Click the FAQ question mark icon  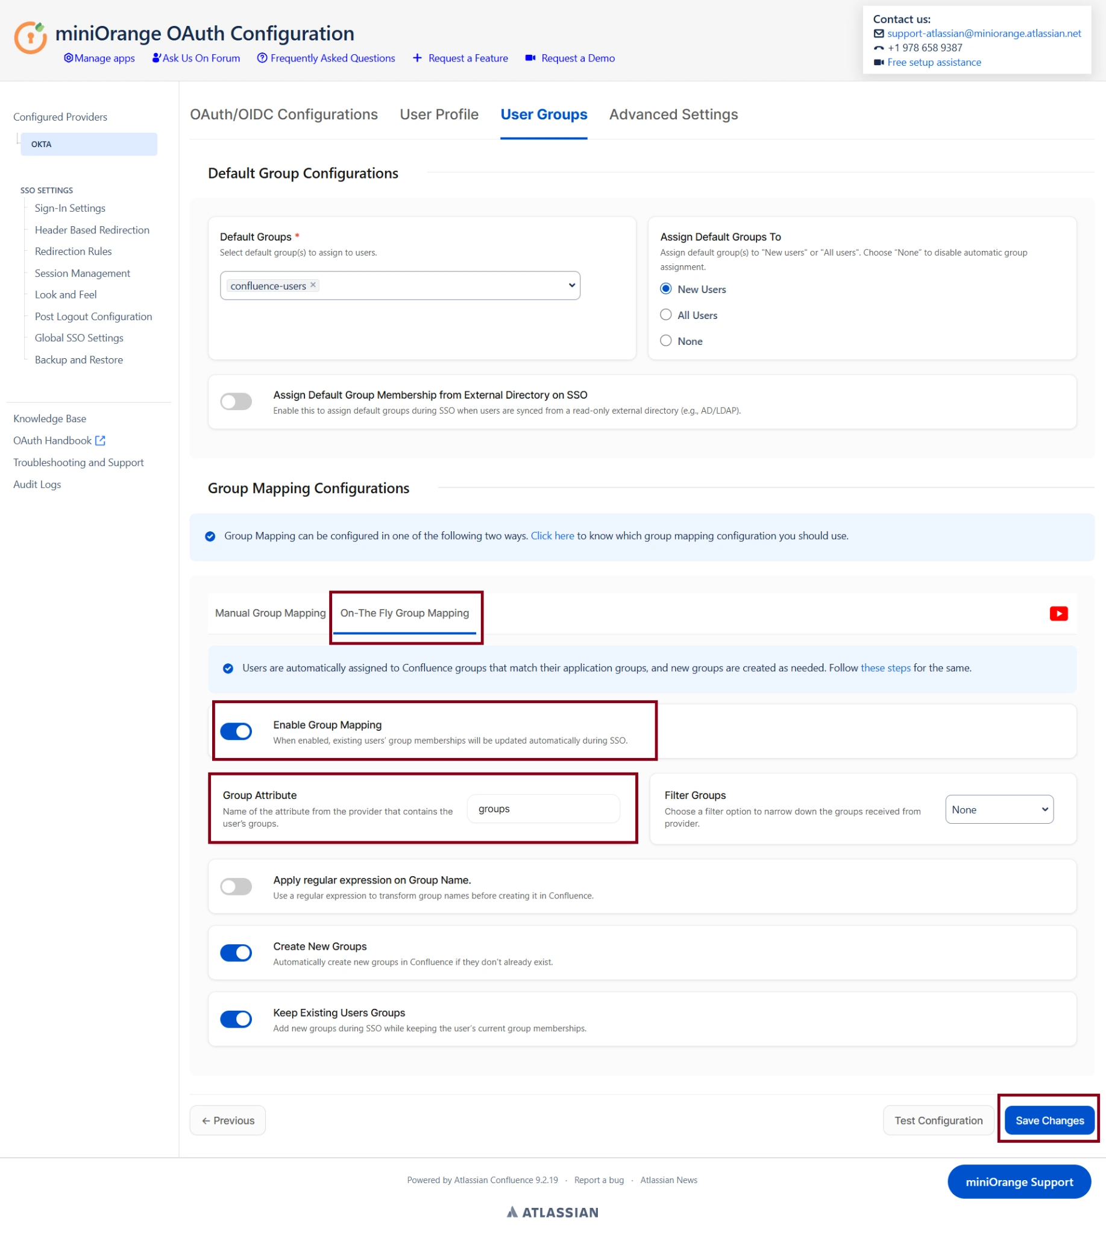pyautogui.click(x=262, y=58)
